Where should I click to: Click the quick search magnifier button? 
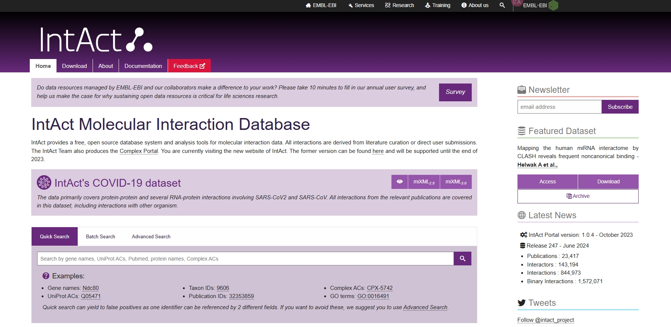462,259
